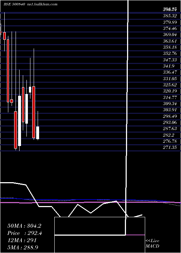181x253 pixels.
Task: Select the 314.77 price level label
Action: pyautogui.click(x=170, y=97)
